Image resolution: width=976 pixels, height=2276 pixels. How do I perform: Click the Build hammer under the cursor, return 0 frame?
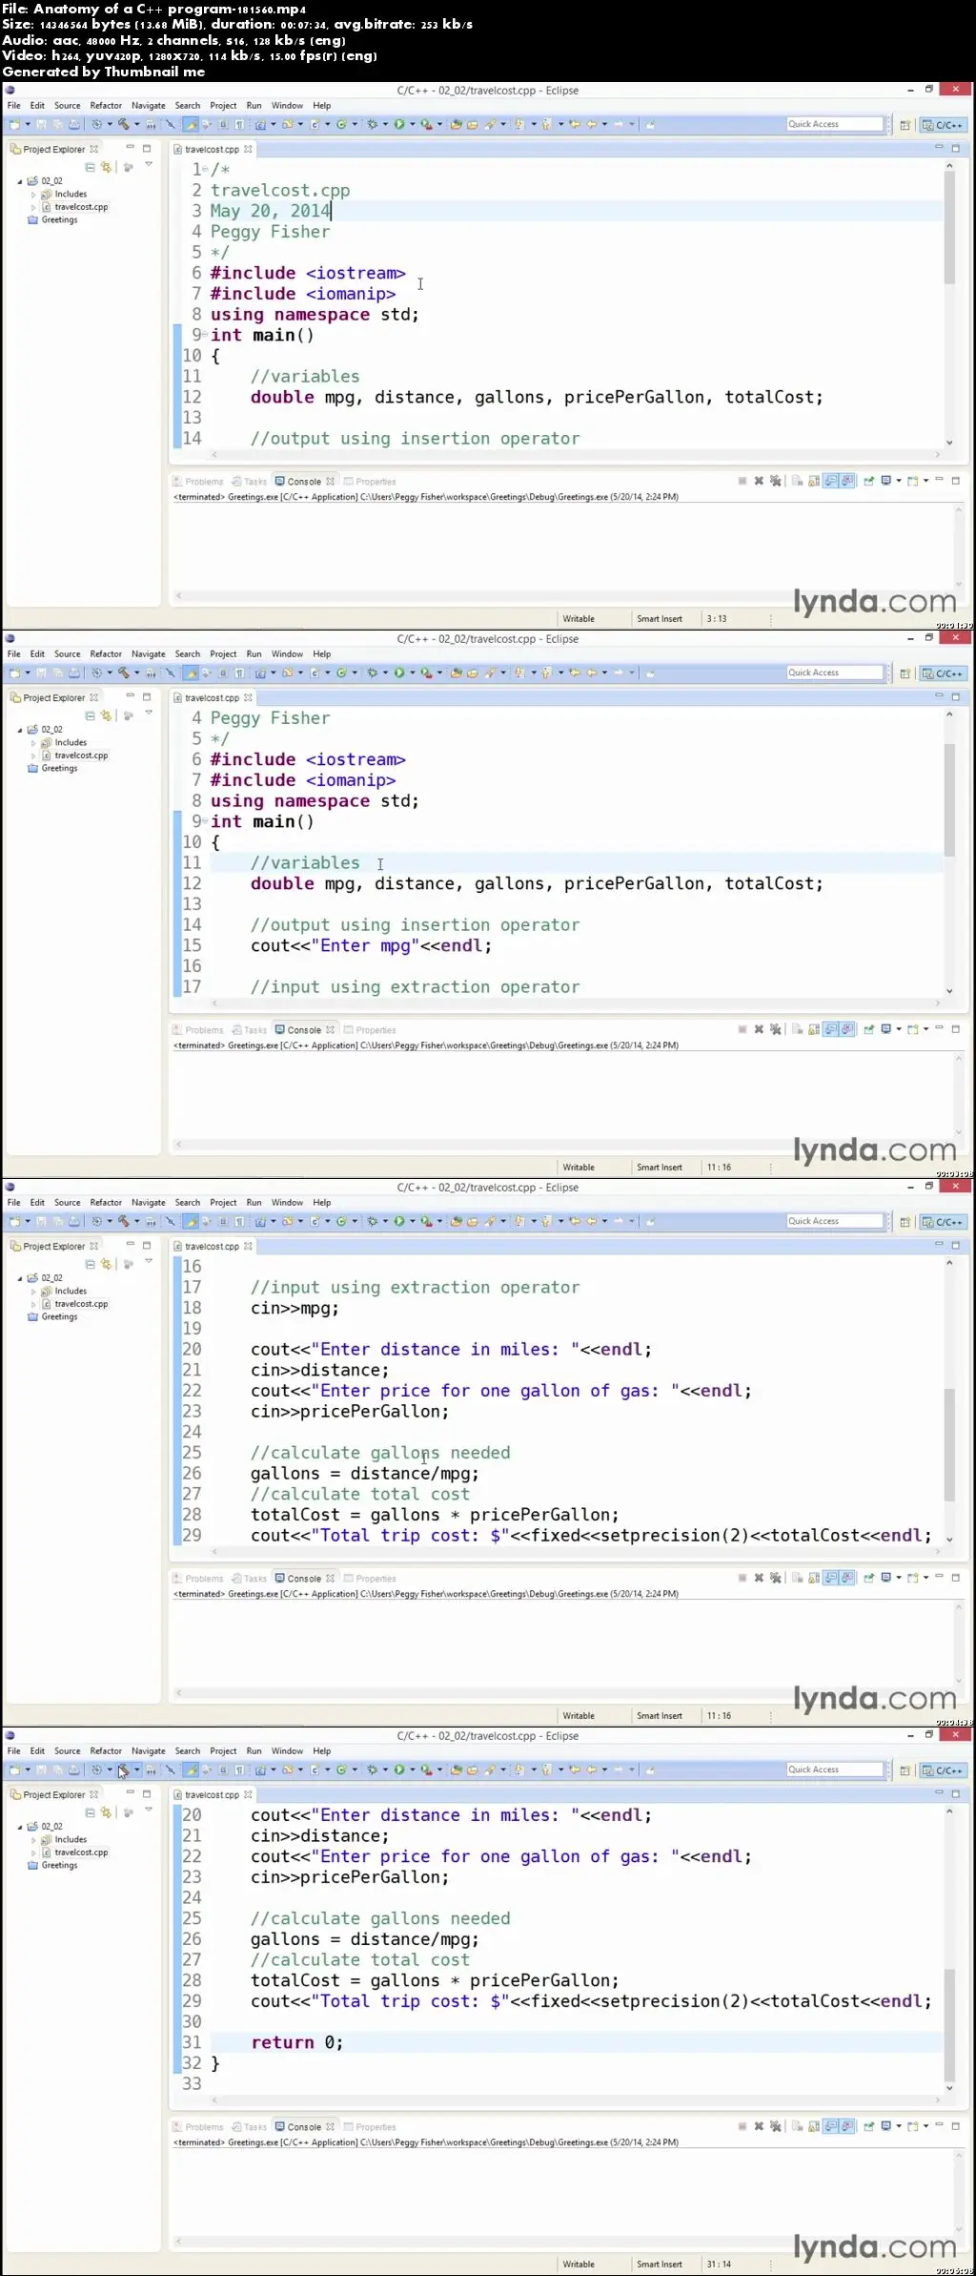[123, 1769]
